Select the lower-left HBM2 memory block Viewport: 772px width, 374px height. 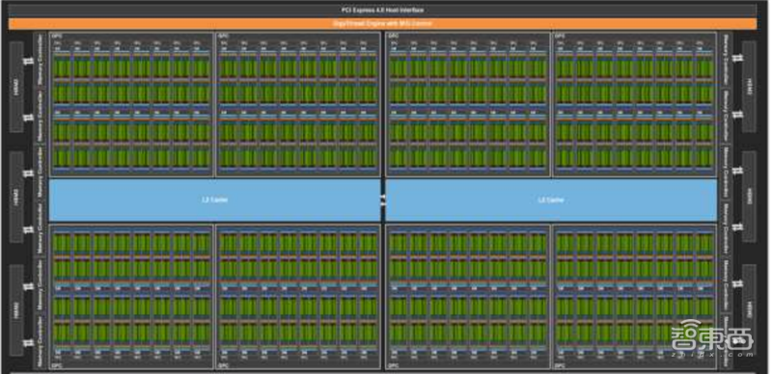pos(16,310)
